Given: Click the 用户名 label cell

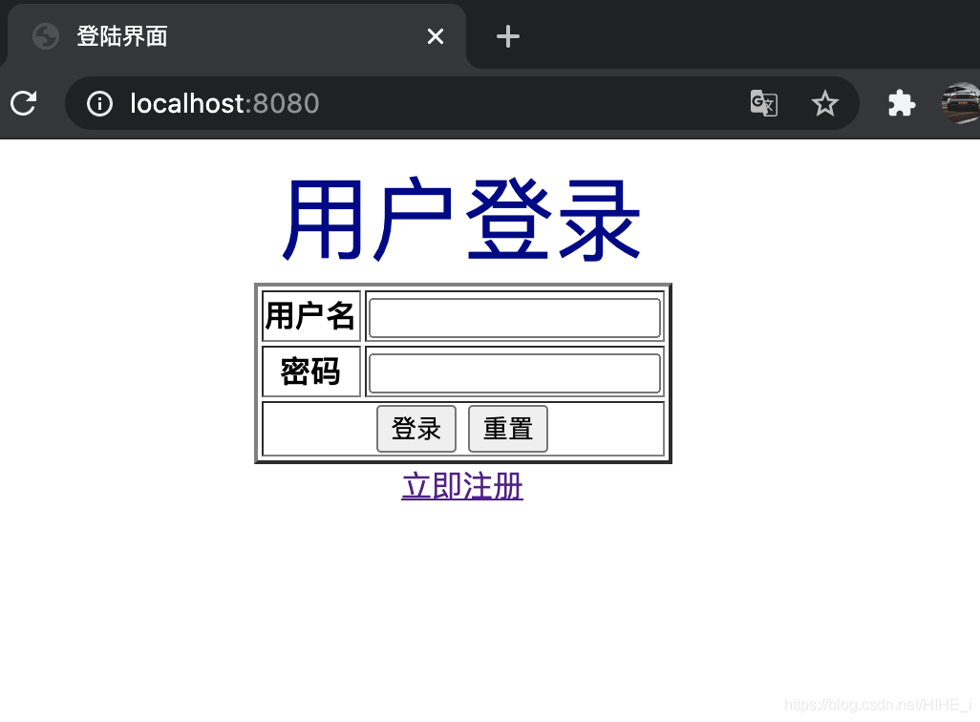Looking at the screenshot, I should click(311, 316).
